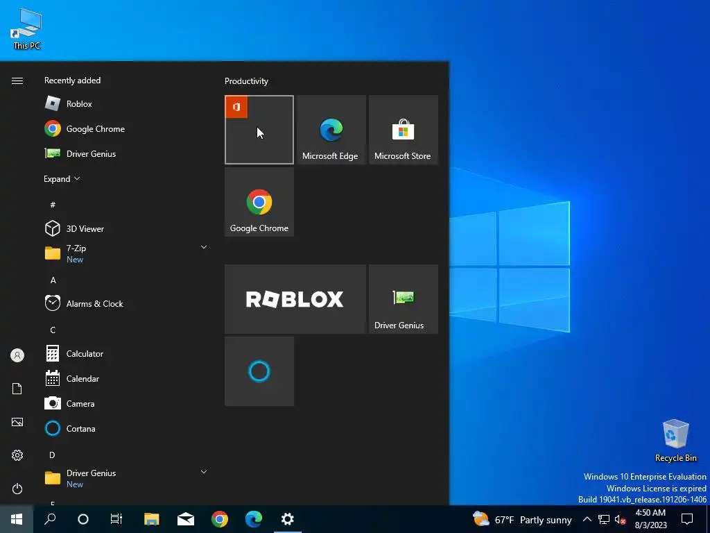This screenshot has height=533, width=710.
Task: Select the This PC desktop icon
Action: click(x=27, y=29)
